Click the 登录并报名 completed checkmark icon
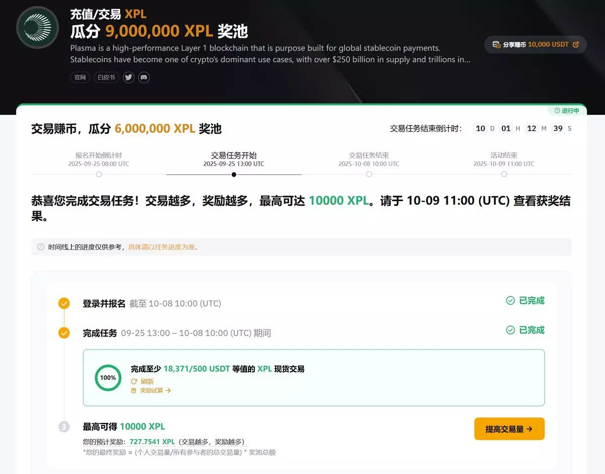 64,303
